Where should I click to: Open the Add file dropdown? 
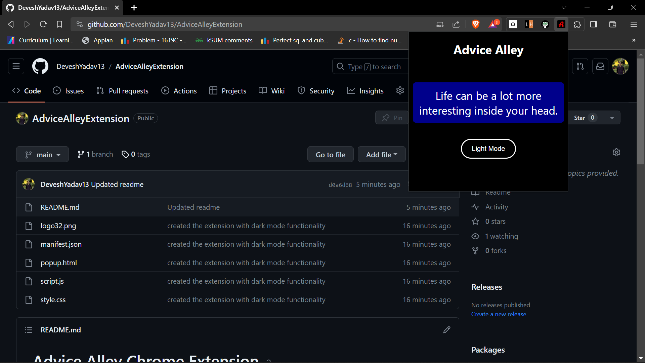[x=382, y=155]
